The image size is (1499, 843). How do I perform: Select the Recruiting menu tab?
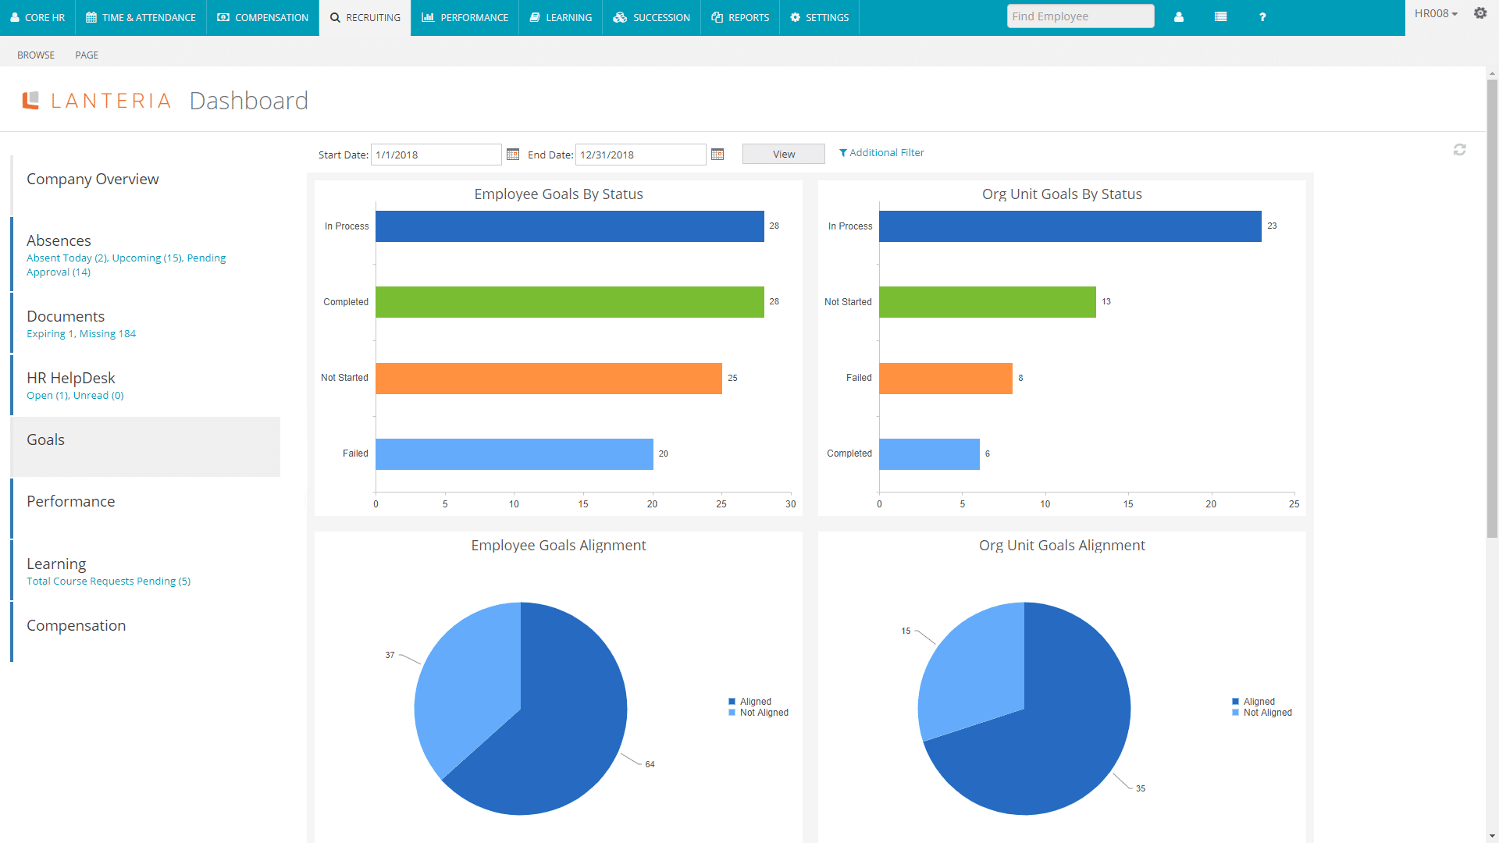point(365,17)
